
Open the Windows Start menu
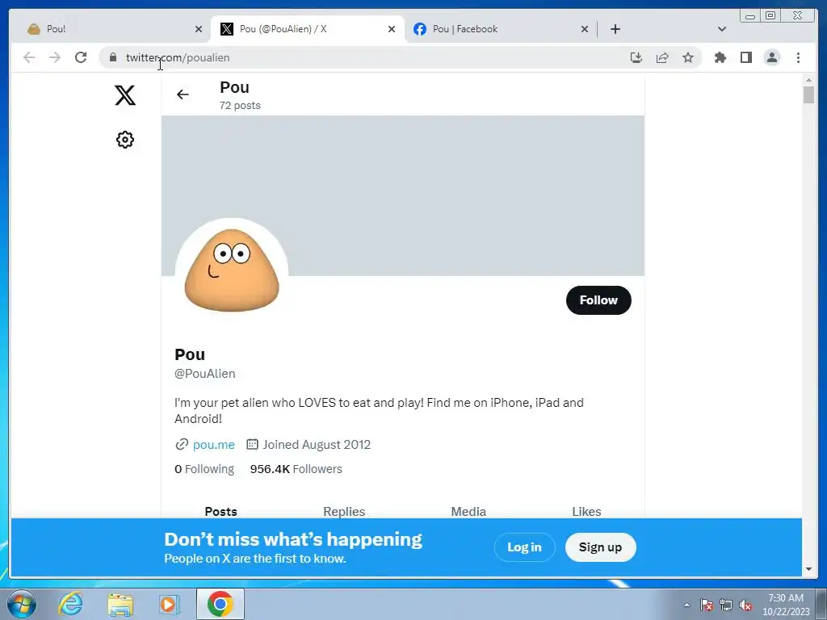tap(21, 604)
